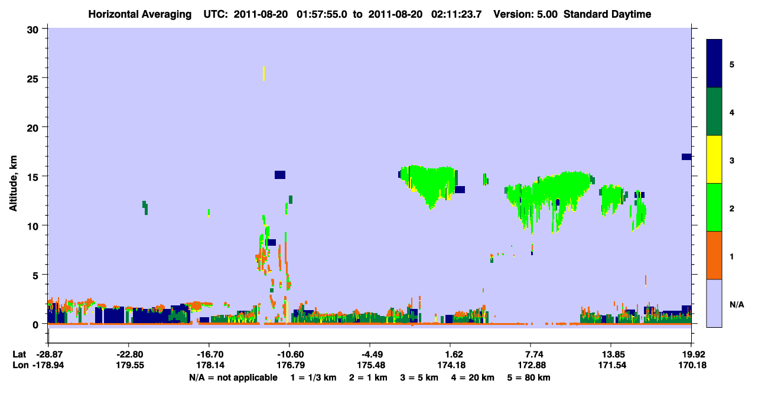768x394 pixels.
Task: Click latitude value -22.80
Action: (x=128, y=354)
